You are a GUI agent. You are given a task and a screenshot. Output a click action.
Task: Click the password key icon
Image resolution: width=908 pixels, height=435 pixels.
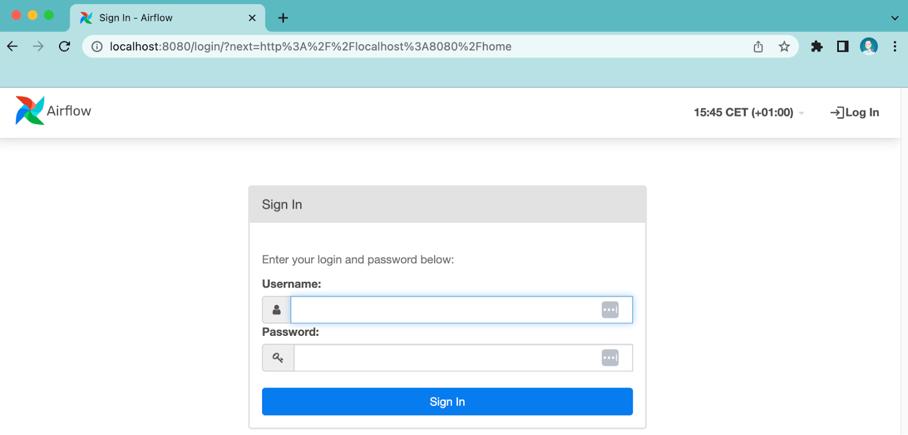pos(278,357)
